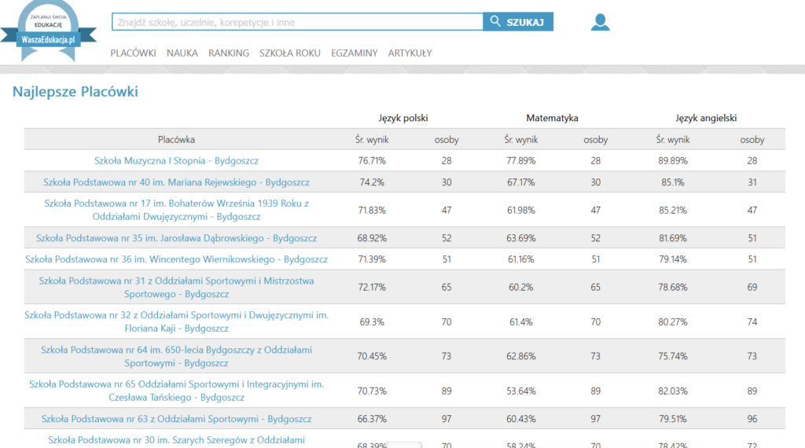The width and height of the screenshot is (805, 448).
Task: Open Szkoła Muzyczna I Stopnia link
Action: point(176,161)
